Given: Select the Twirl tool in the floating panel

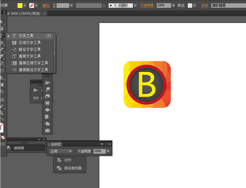Looking at the screenshot, I should (47, 96).
